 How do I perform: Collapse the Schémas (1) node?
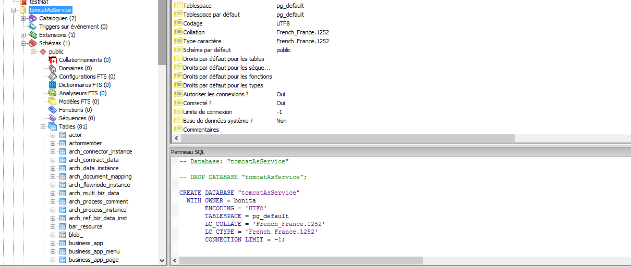click(23, 43)
